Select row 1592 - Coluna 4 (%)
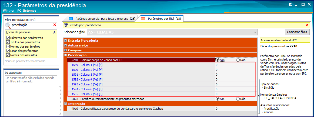This screenshot has width=314, height=117. click(142, 79)
